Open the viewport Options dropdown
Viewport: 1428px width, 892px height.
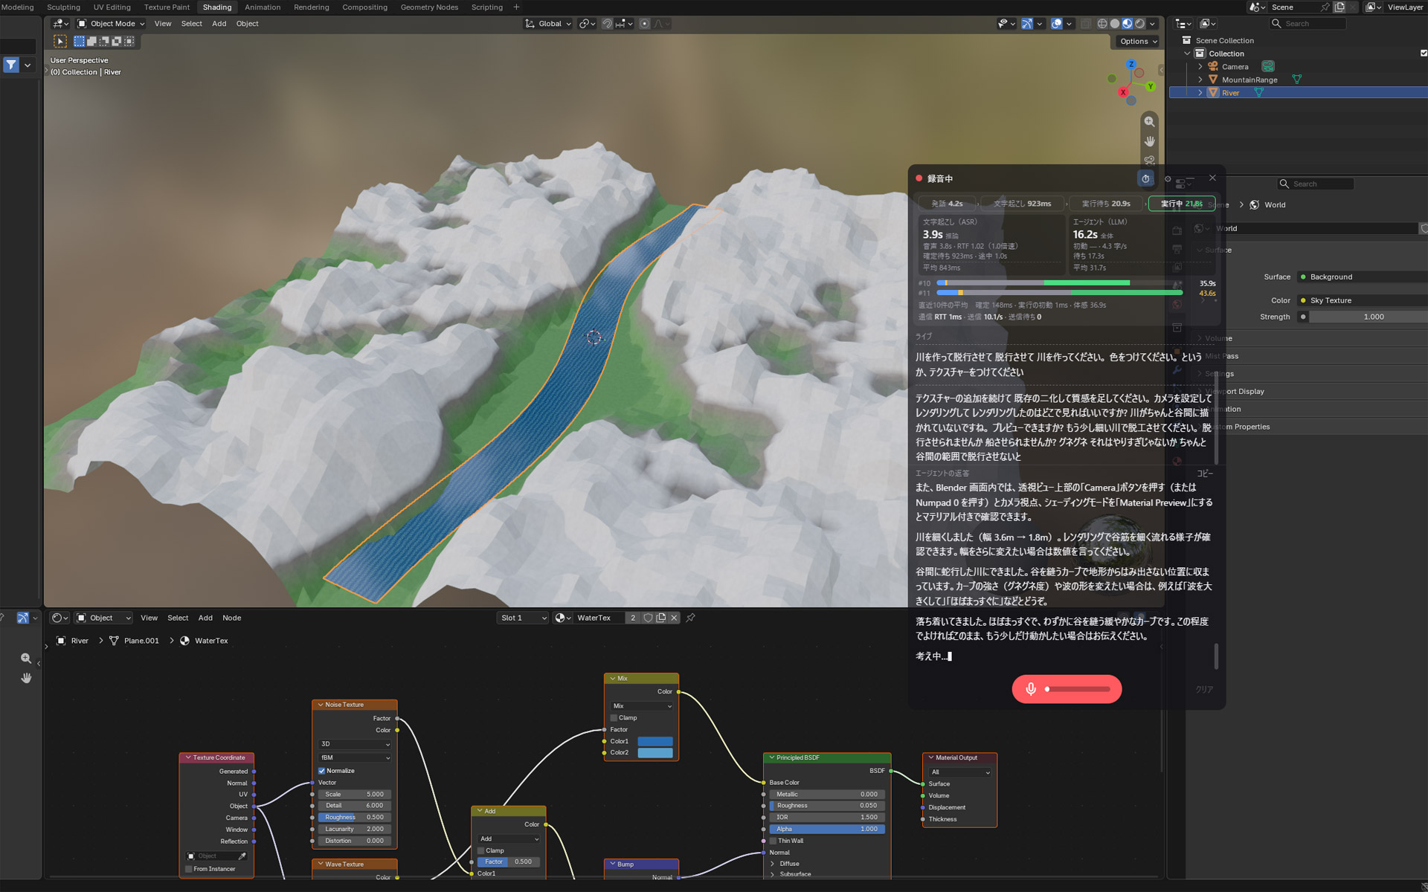pyautogui.click(x=1138, y=42)
